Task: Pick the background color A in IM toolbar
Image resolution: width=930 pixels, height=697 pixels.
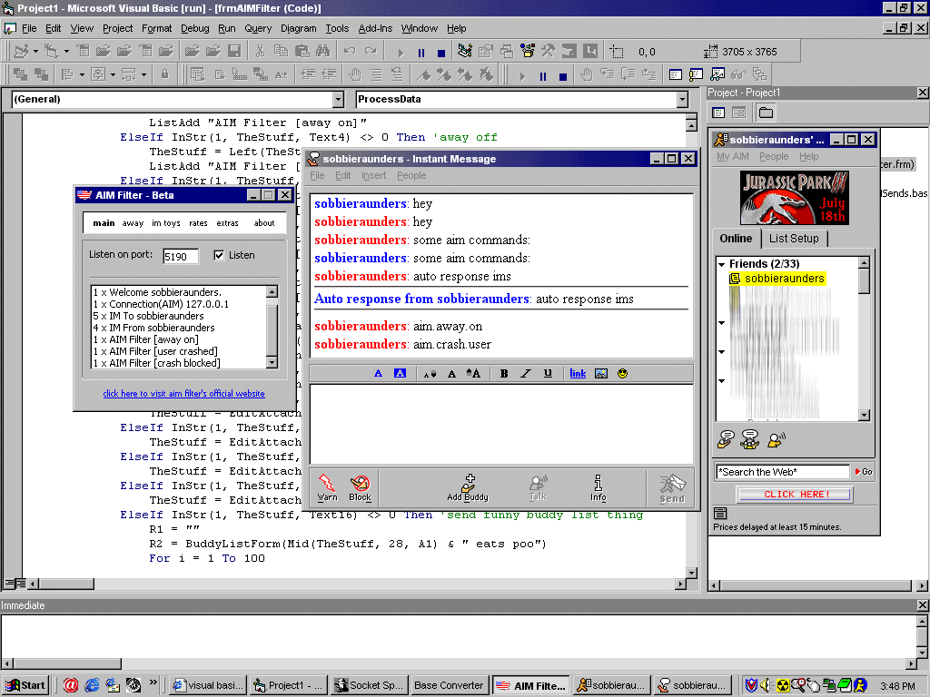Action: point(400,373)
